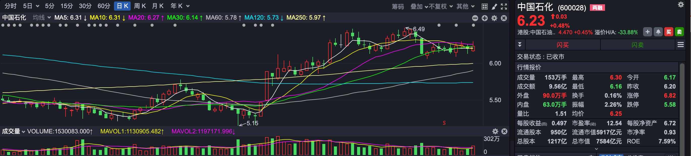Select the 5日 chart period
The width and height of the screenshot is (691, 156).
(x=28, y=6)
